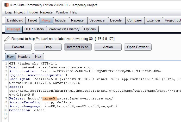This screenshot has width=181, height=122.
Task: Click the Referer header name
Action: pos(16,98)
